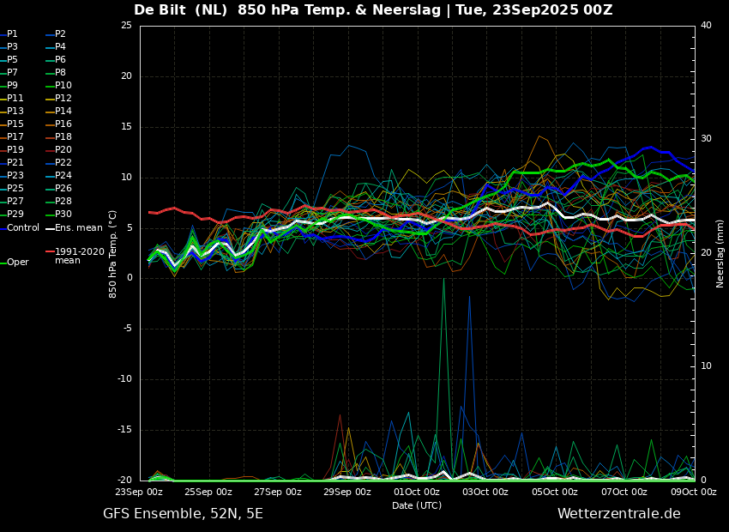
Task: Click the P29 legend entry
Action: pos(12,214)
